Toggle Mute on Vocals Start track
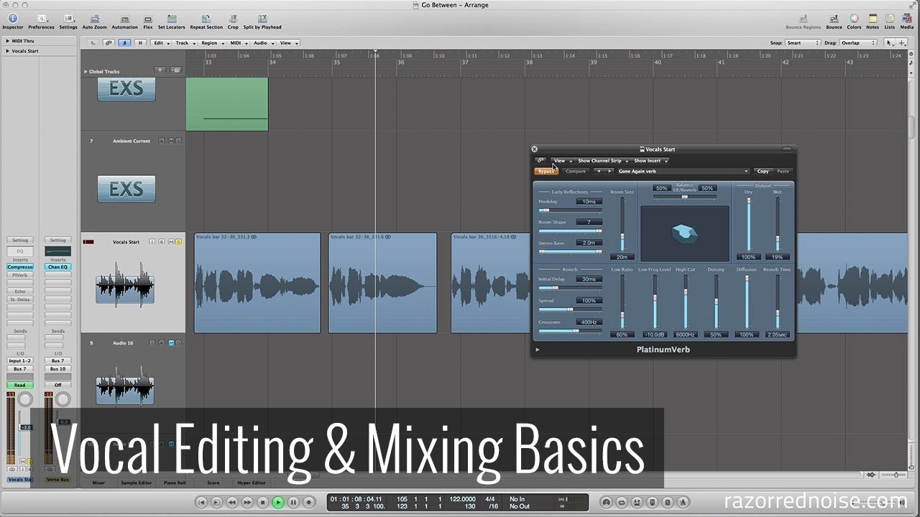 (x=170, y=242)
